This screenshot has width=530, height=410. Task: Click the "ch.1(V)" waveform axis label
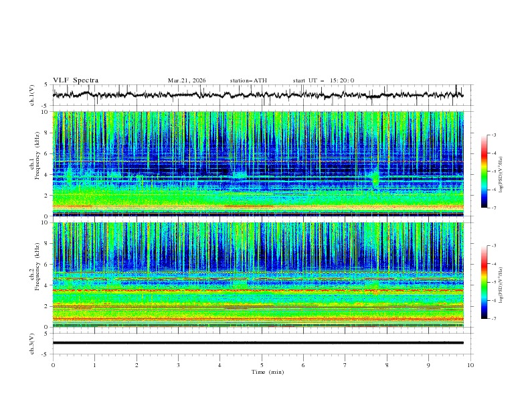tap(32, 95)
